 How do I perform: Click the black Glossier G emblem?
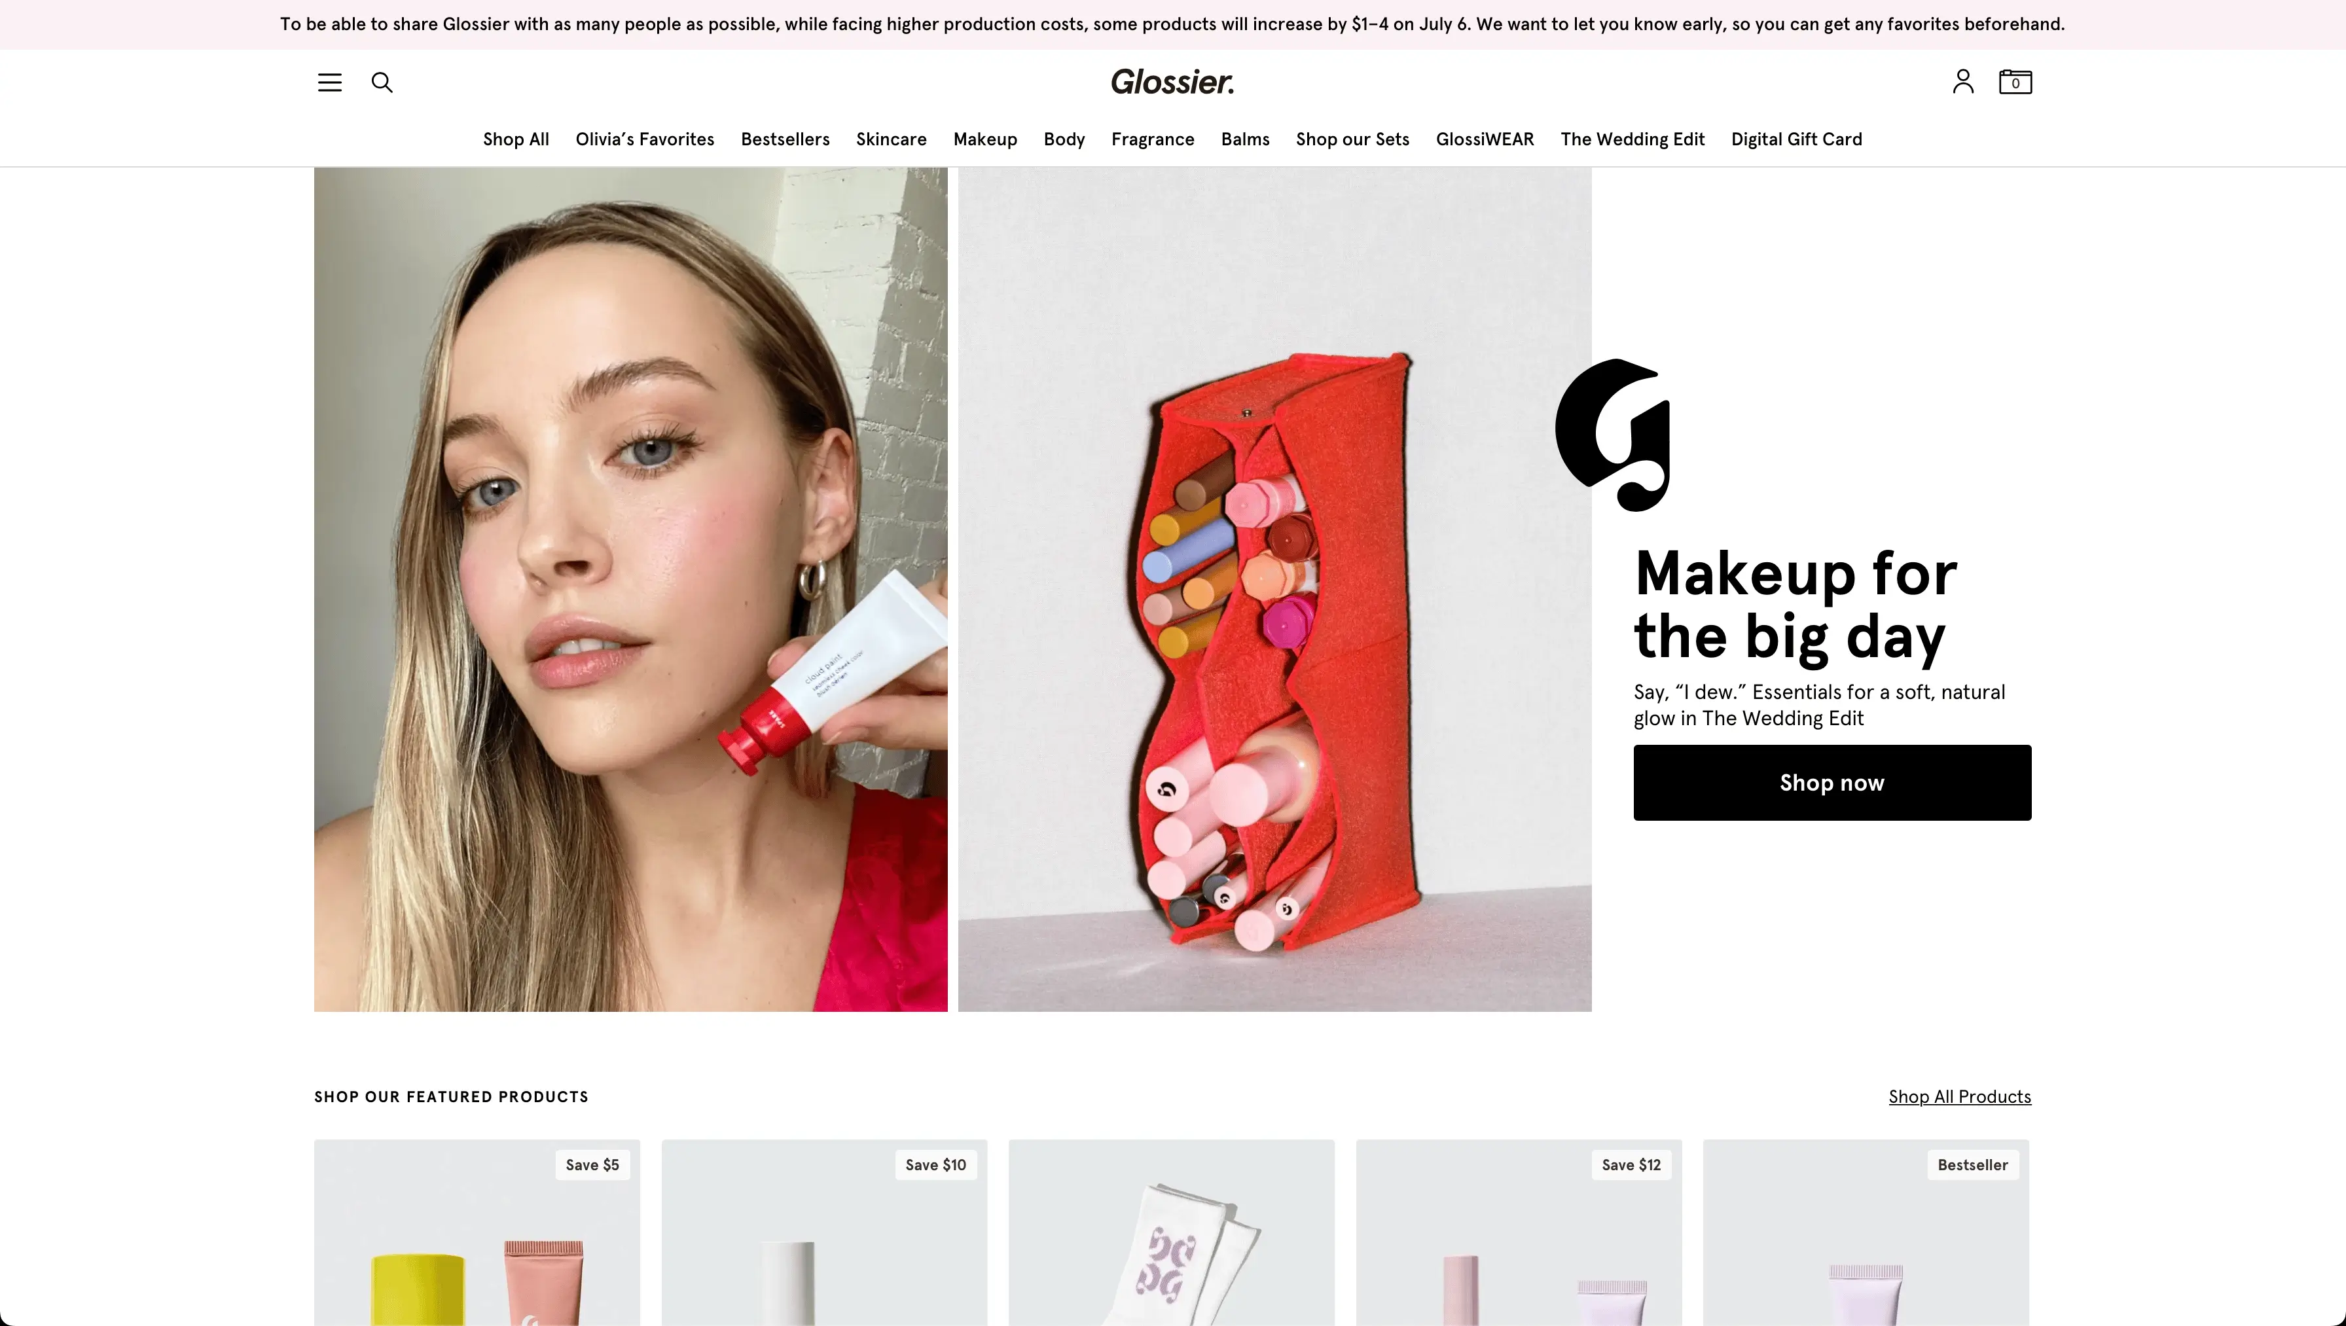1612,435
